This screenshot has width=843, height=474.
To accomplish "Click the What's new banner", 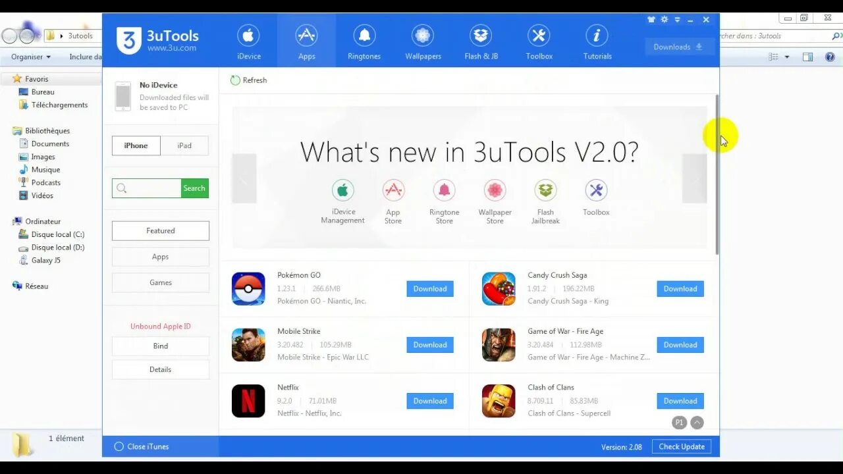I will tap(469, 178).
